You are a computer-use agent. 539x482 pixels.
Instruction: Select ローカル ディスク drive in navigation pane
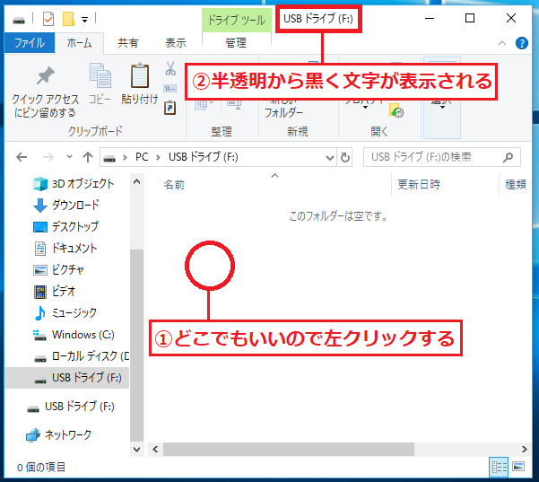pos(81,356)
